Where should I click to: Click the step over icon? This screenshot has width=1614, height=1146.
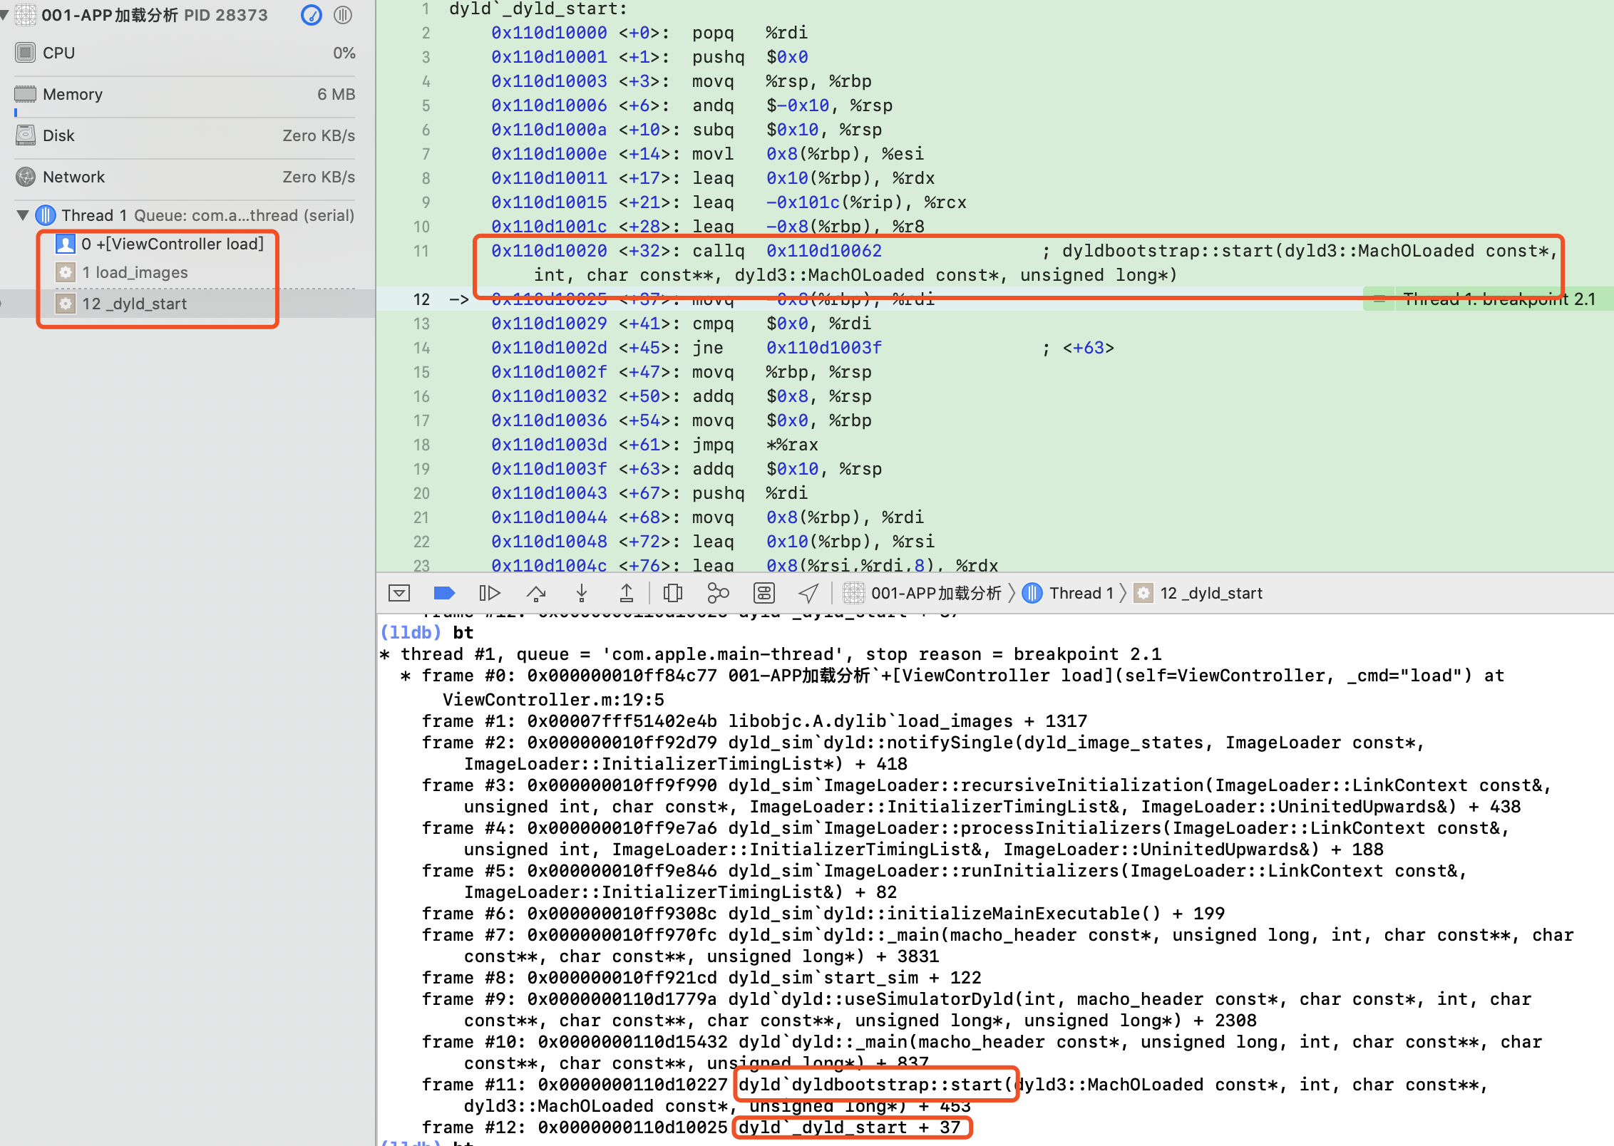[x=536, y=593]
